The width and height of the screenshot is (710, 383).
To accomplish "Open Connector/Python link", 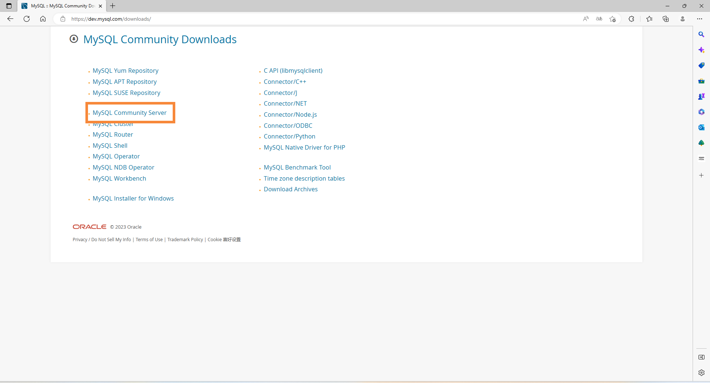I will click(x=290, y=136).
